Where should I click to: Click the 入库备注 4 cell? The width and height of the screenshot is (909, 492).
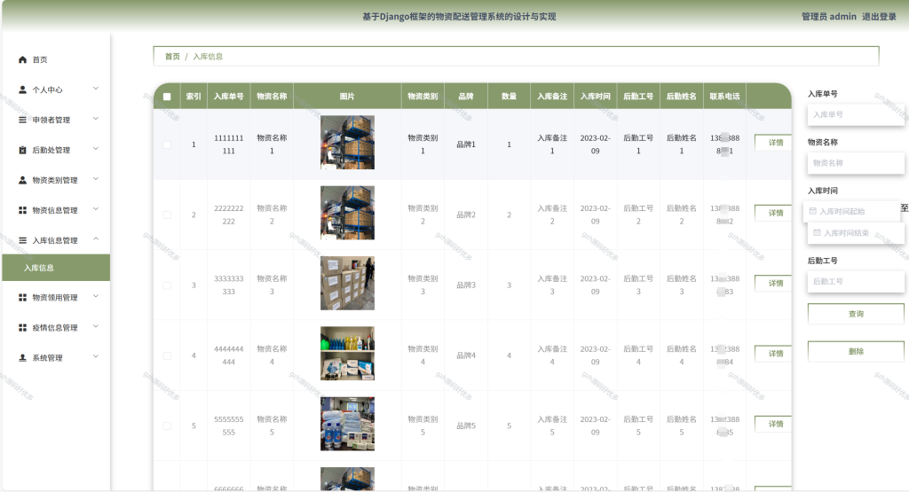point(552,355)
